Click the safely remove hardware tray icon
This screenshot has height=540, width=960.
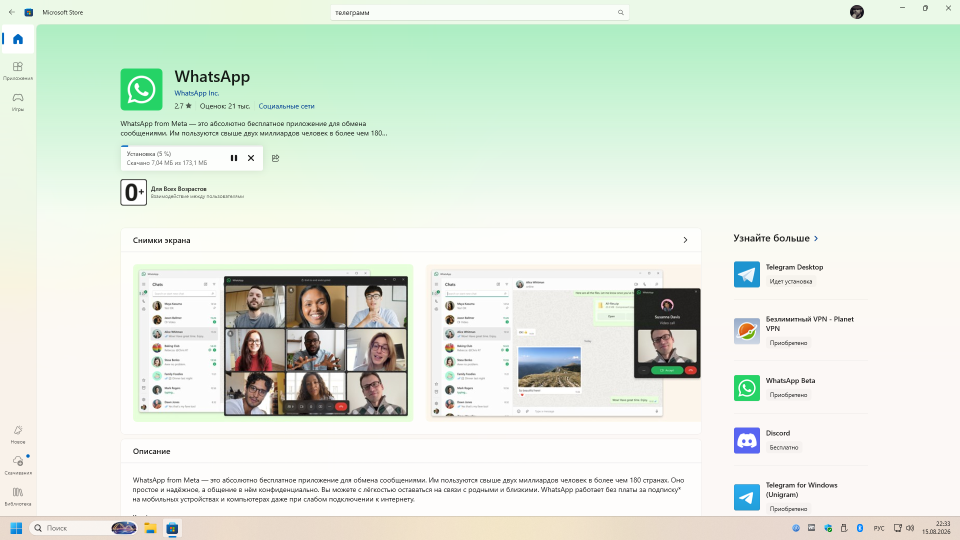[844, 528]
